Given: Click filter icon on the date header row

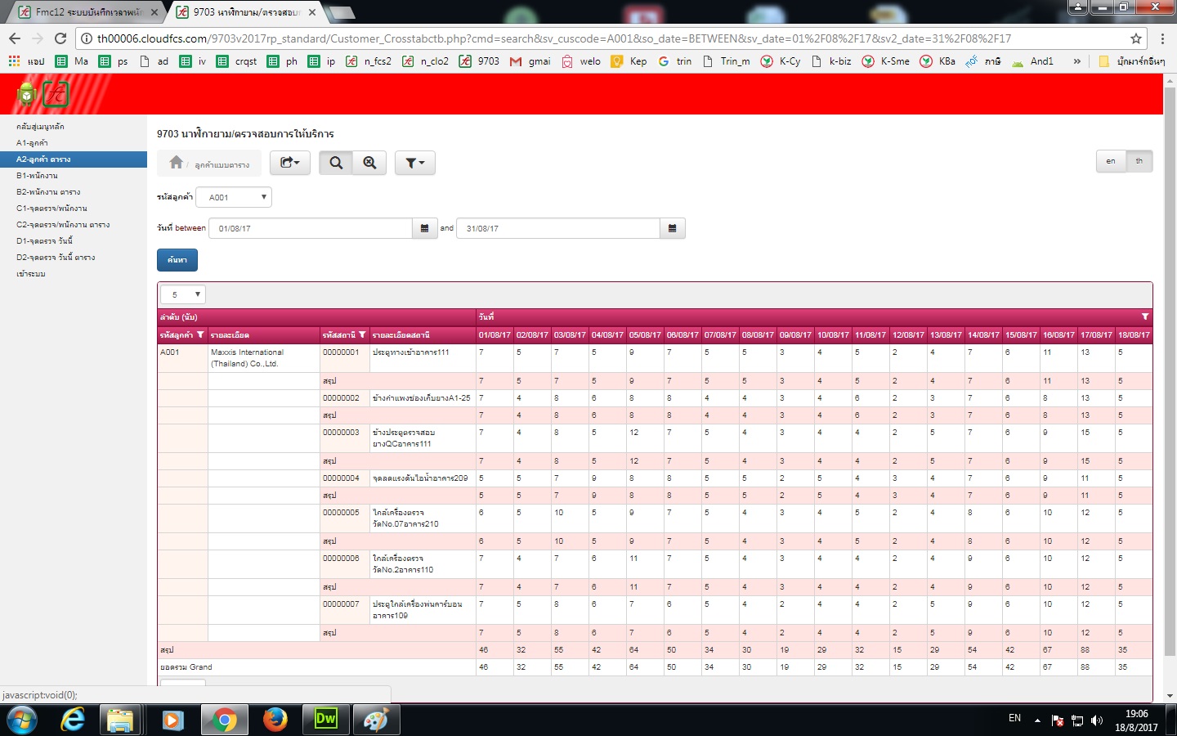Looking at the screenshot, I should (1145, 316).
